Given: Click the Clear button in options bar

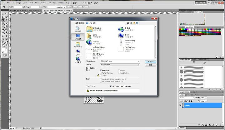Looking at the screenshot, I should [83, 7].
